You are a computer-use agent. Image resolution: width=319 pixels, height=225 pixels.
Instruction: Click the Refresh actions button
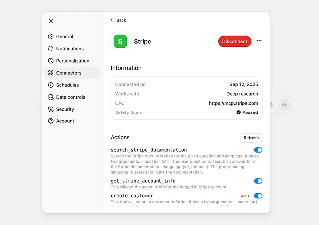[251, 138]
